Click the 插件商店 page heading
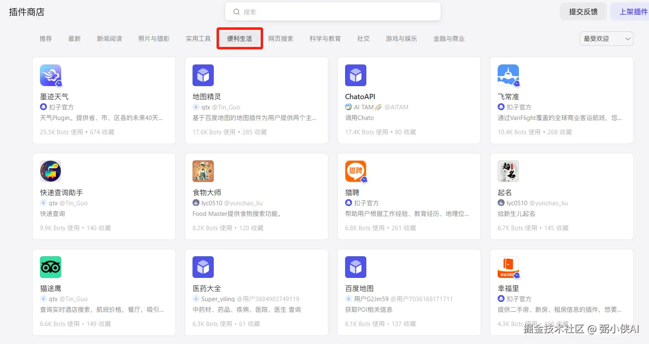This screenshot has width=649, height=344. pos(27,12)
